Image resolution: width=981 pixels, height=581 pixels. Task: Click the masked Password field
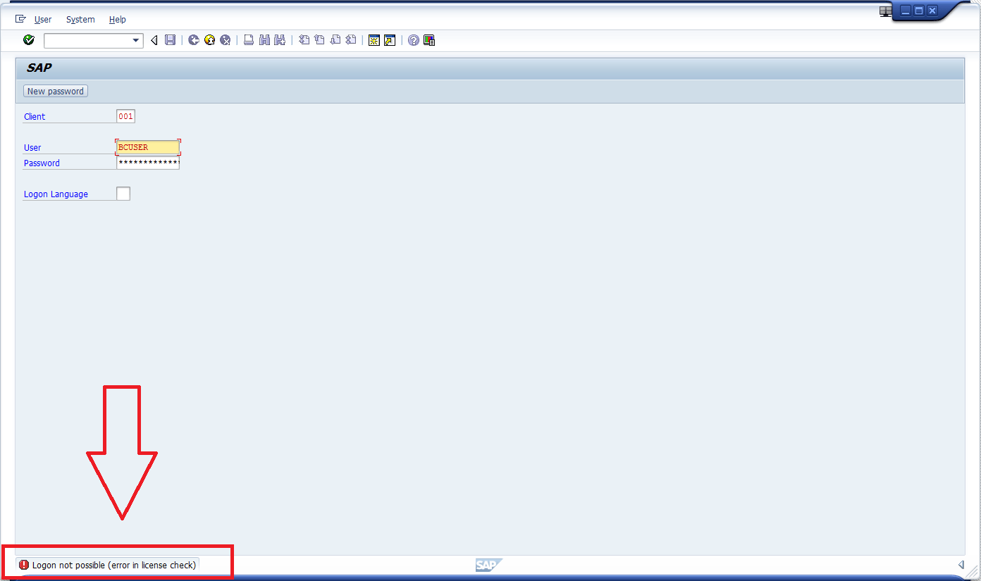point(148,163)
